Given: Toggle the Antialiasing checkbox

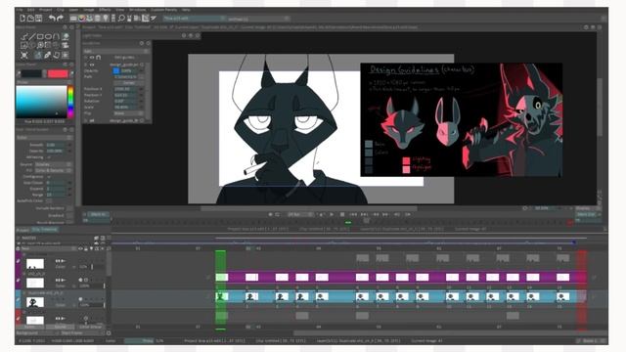Looking at the screenshot, I should tap(49, 157).
